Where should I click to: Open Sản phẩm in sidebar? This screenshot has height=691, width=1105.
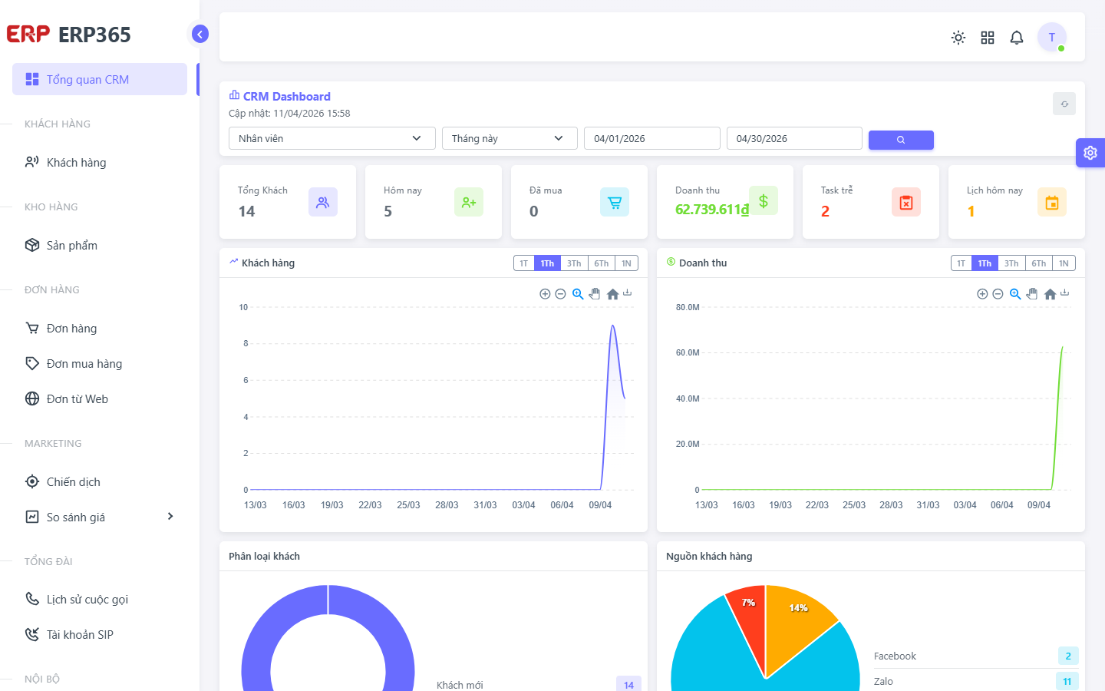coord(100,245)
